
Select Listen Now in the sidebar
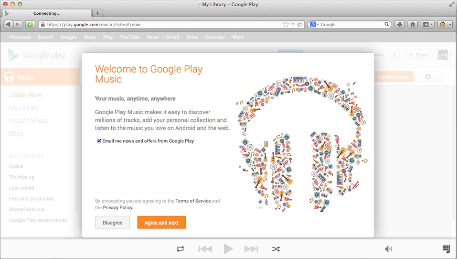(x=25, y=95)
